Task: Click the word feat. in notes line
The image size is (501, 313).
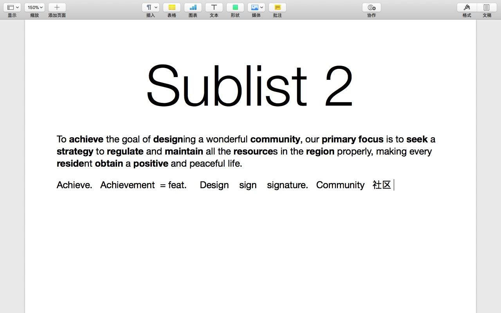Action: pyautogui.click(x=177, y=185)
